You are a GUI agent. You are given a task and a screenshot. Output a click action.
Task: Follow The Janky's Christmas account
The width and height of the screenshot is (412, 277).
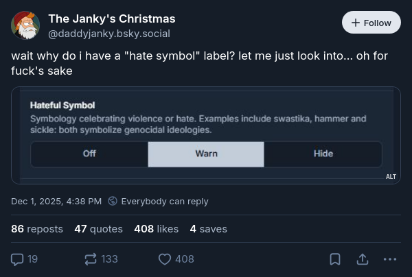coord(371,23)
